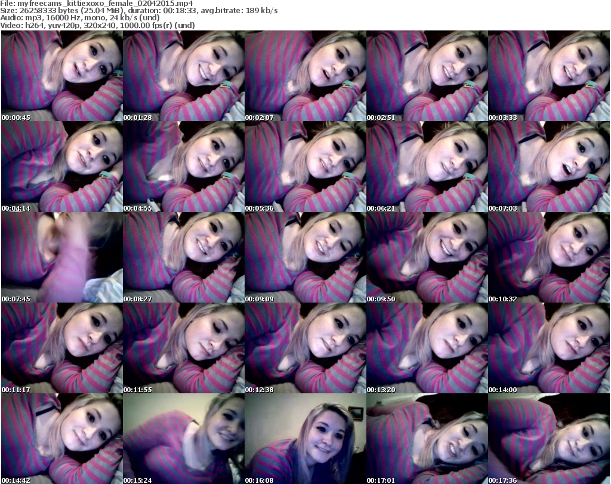The height and width of the screenshot is (484, 611).
Task: Choose the thumbnail stamped 00:13:20
Action: click(x=427, y=348)
